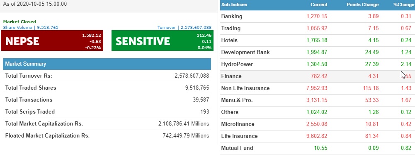Click the SENSITIVE index green box
Screen dimensions: 415x166
click(162, 40)
